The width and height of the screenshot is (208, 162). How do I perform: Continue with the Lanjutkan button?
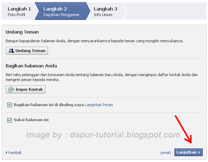click(188, 152)
